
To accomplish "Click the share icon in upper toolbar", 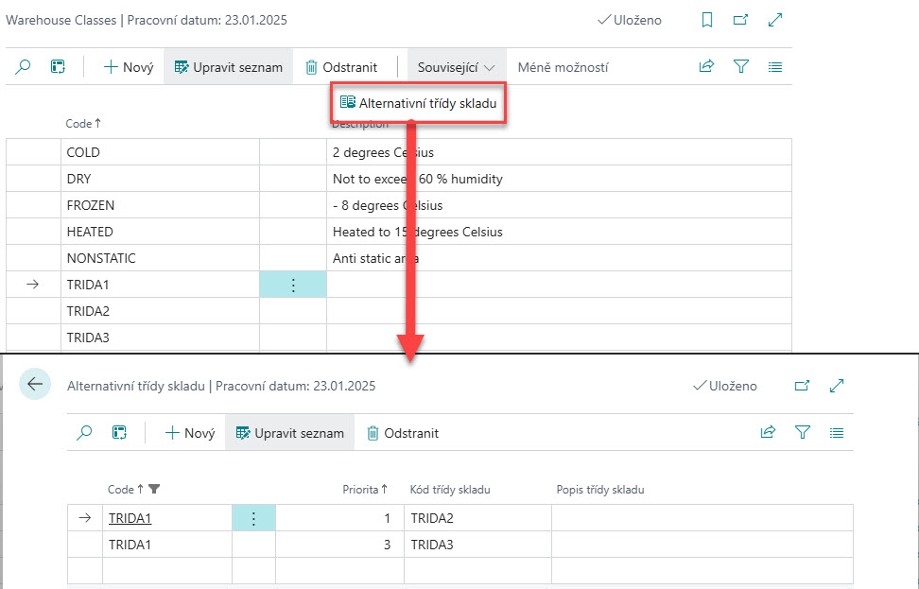I will click(x=706, y=67).
